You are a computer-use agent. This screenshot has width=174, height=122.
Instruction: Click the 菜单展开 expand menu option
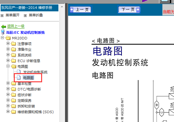tap(13, 15)
